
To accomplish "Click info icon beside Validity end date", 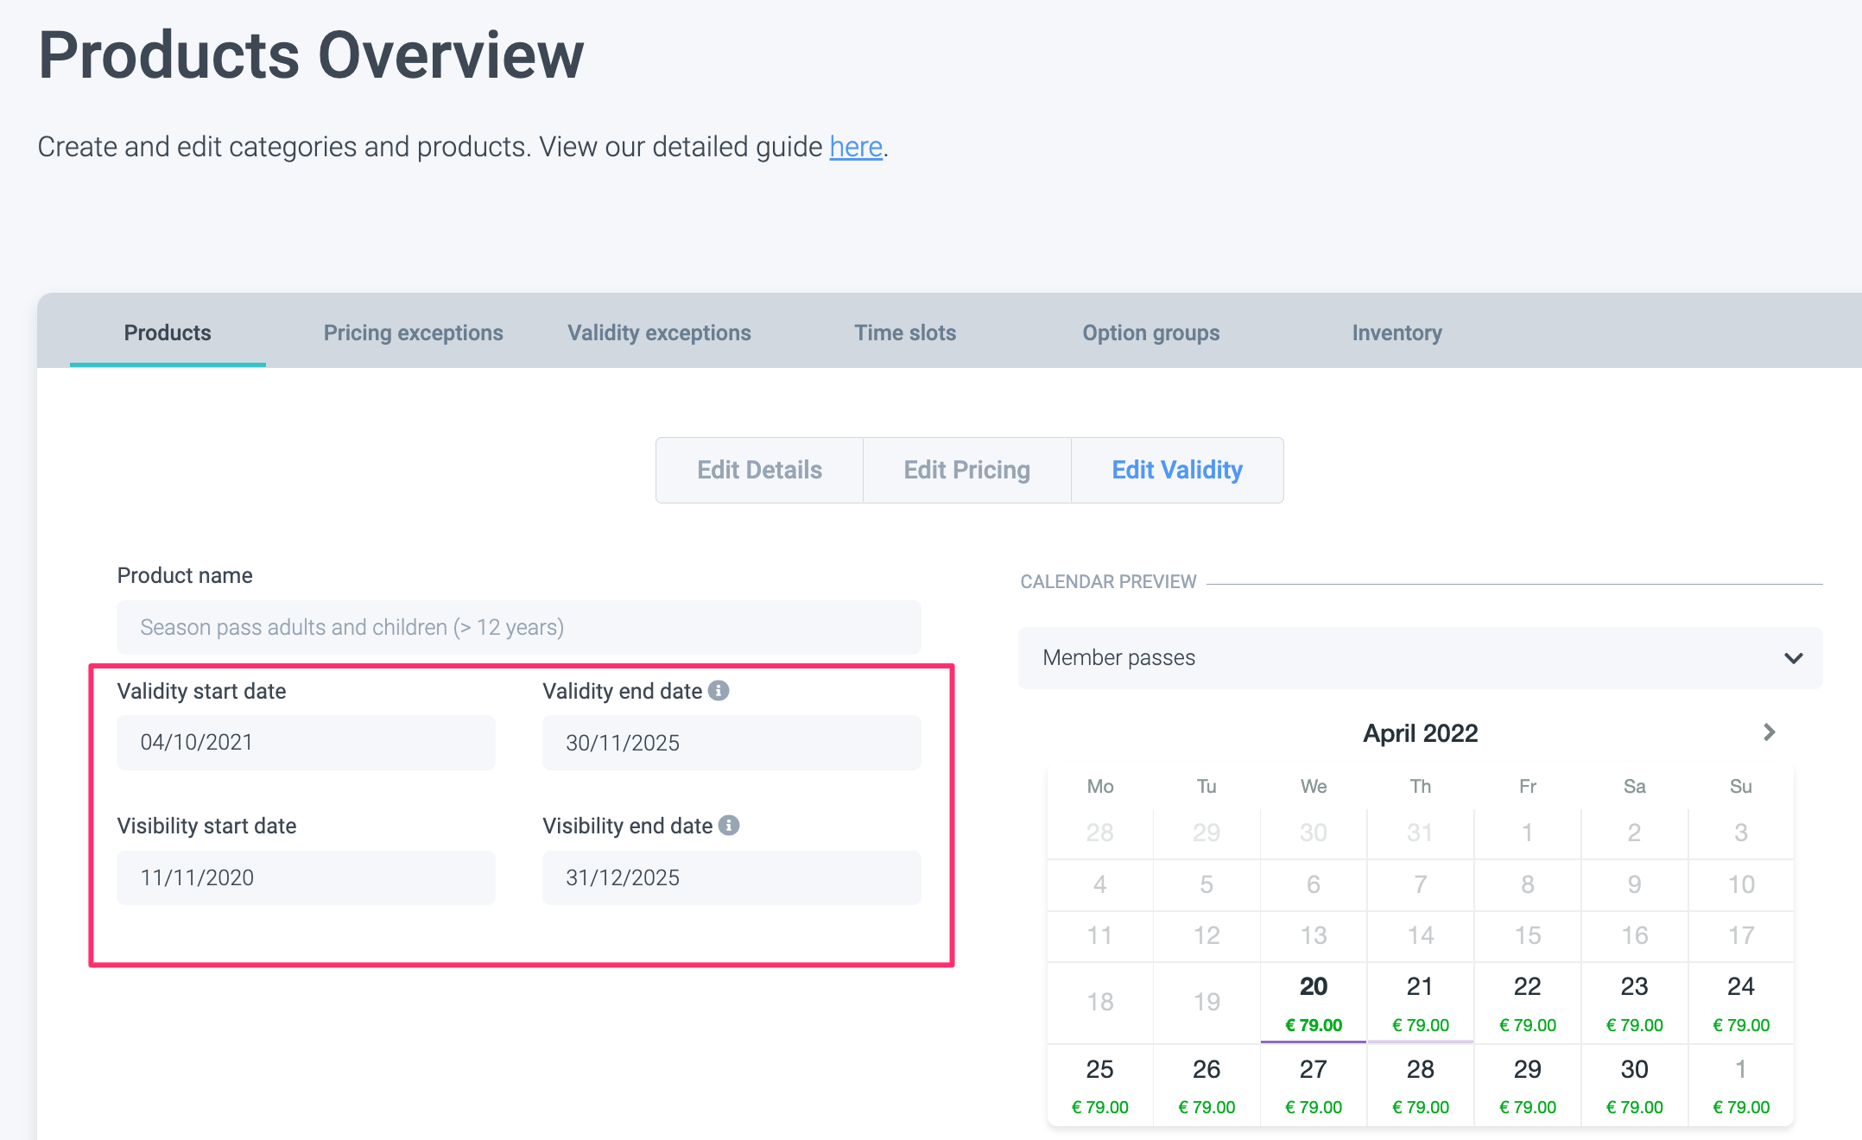I will pyautogui.click(x=719, y=690).
